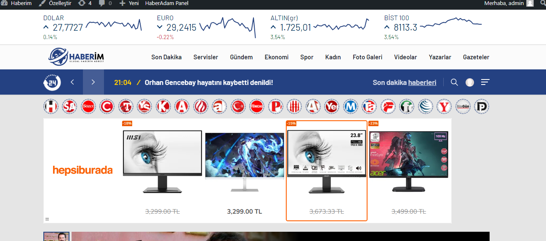Open the BirGün newspaper icon

463,107
